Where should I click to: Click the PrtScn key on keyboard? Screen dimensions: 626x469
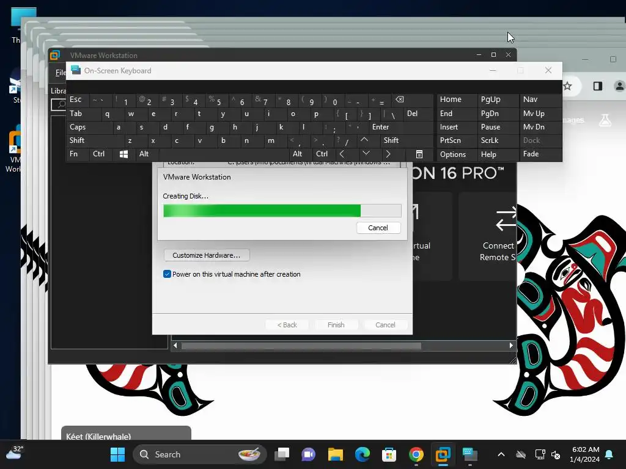pos(457,140)
